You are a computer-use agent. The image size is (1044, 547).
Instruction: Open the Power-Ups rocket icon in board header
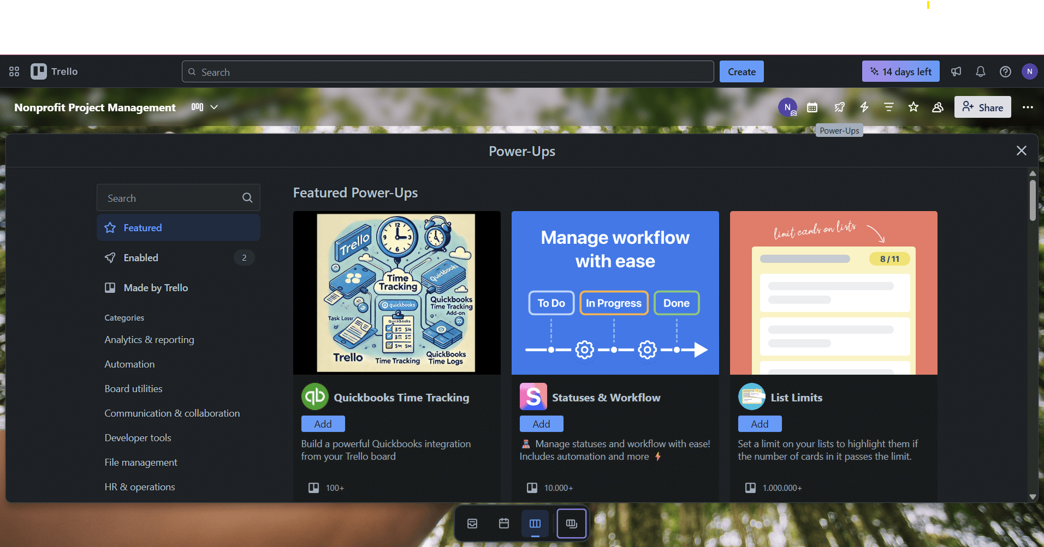(x=839, y=107)
